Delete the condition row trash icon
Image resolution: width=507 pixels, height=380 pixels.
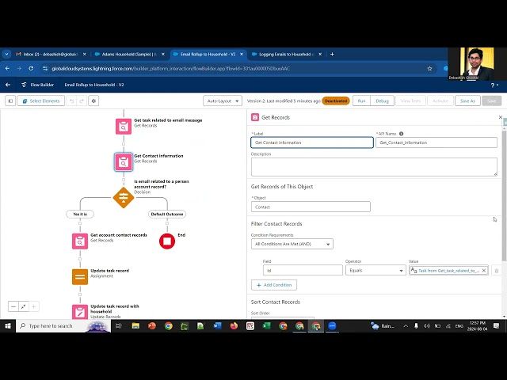coord(497,271)
